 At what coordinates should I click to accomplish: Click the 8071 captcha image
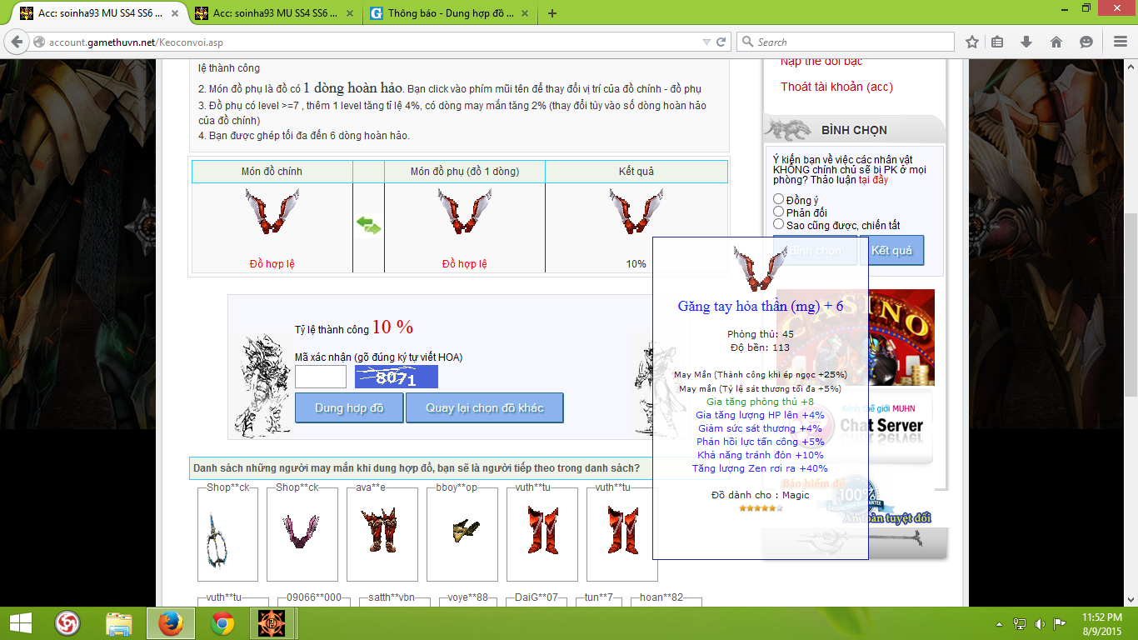click(x=397, y=377)
